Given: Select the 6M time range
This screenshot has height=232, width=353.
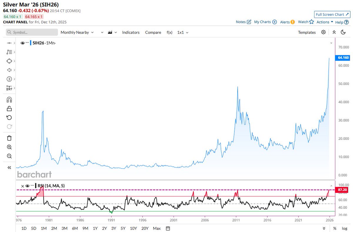Looking at the screenshot, I should point(75,228).
